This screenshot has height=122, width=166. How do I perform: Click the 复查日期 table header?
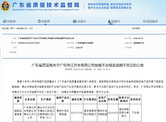click(113, 99)
